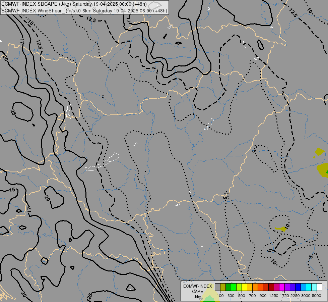Select the pure yellow legend swatch
This screenshot has width=328, height=302.
(x=244, y=287)
